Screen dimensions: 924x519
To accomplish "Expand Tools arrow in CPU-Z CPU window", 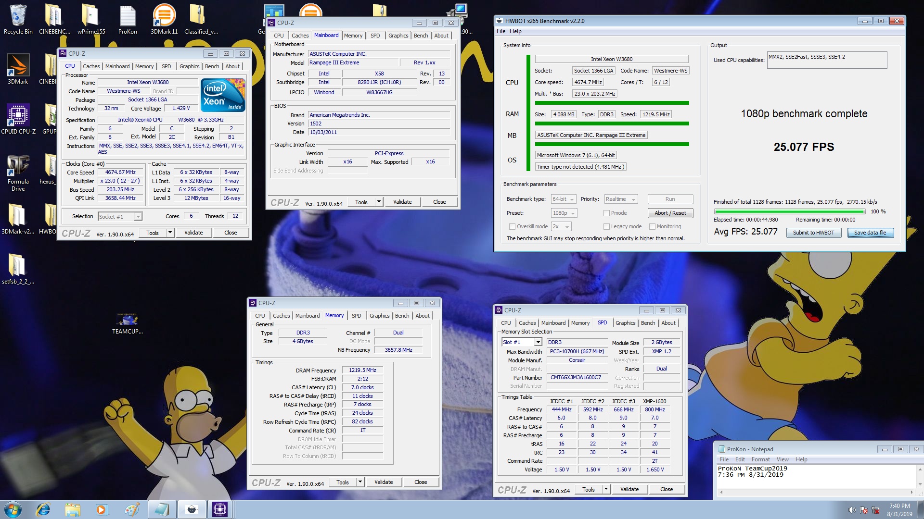I will 170,233.
